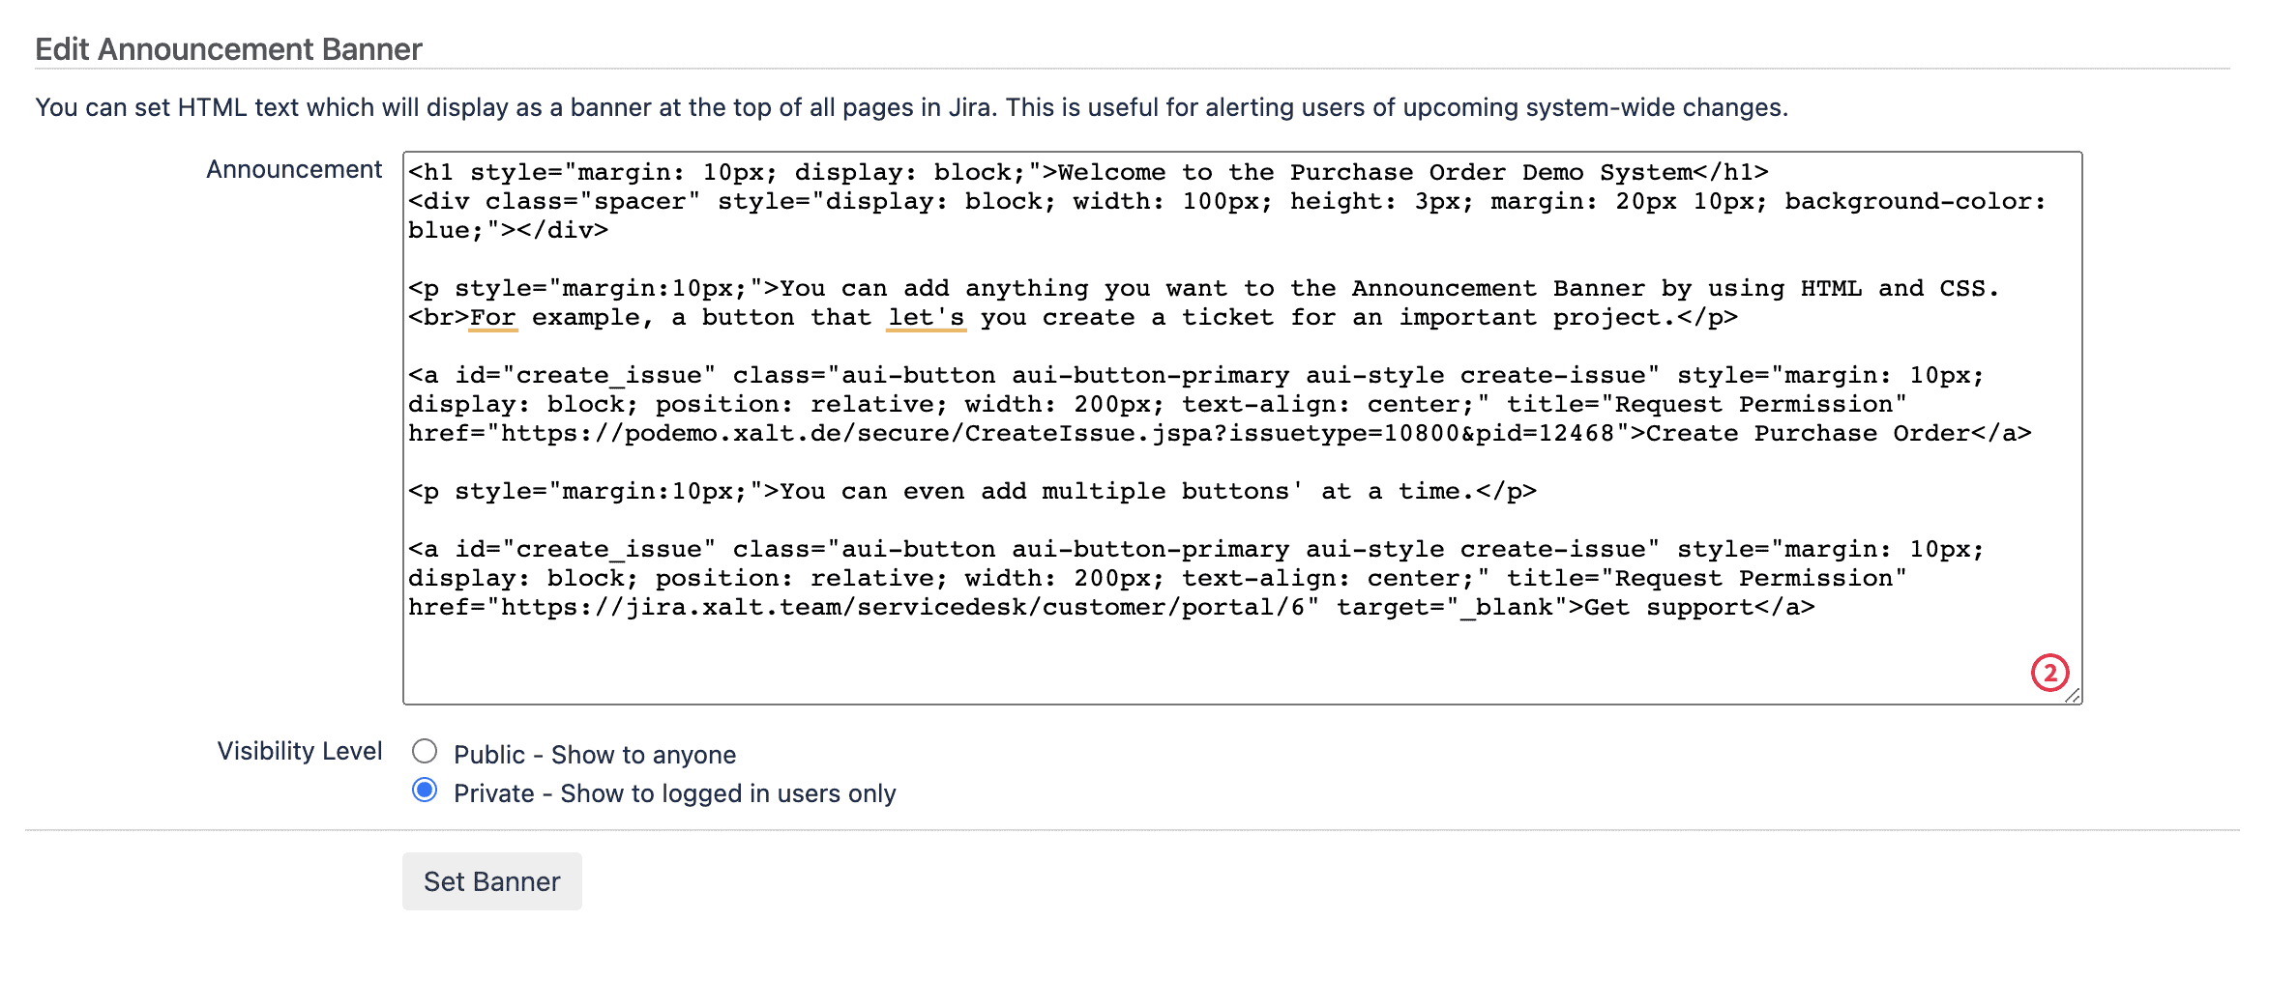
Task: Click the 'Create Purchase Order' anchor text in code
Action: pos(1808,434)
